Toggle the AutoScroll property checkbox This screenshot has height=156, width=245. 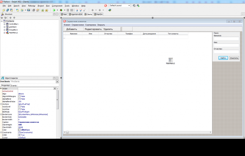pyautogui.click(x=19, y=107)
